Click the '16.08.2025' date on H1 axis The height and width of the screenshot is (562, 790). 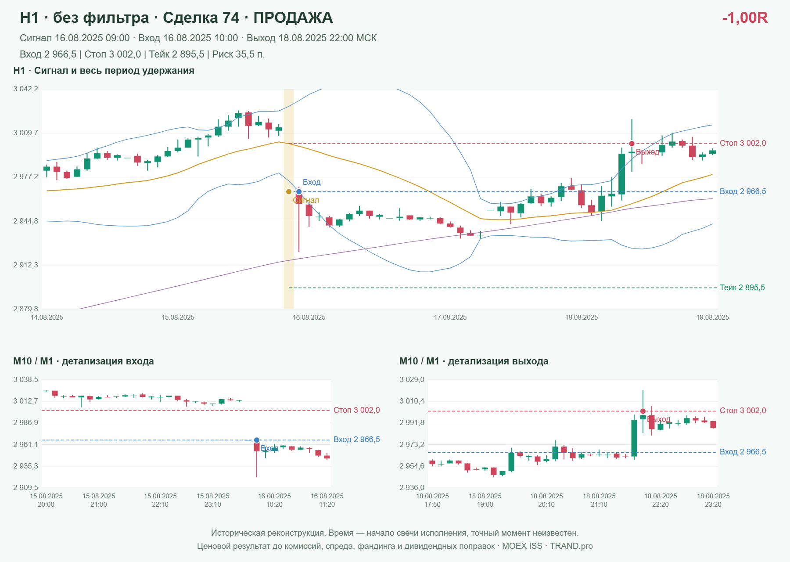click(x=309, y=317)
